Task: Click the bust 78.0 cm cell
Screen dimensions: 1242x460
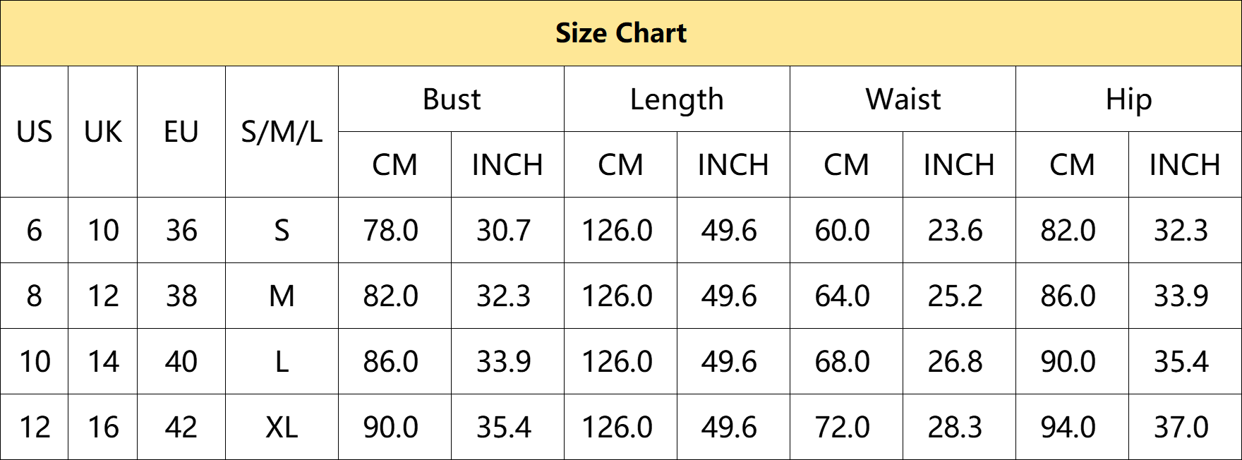Action: point(395,230)
